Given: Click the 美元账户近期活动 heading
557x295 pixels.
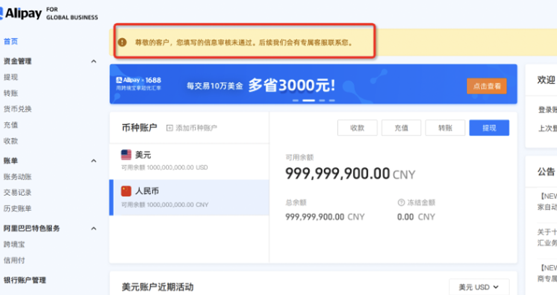Looking at the screenshot, I should point(158,287).
